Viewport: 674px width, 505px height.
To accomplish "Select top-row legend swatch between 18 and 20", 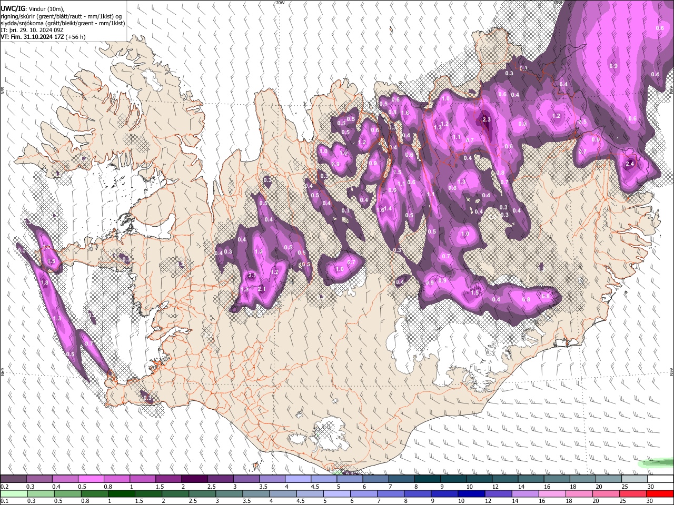I will 582,479.
